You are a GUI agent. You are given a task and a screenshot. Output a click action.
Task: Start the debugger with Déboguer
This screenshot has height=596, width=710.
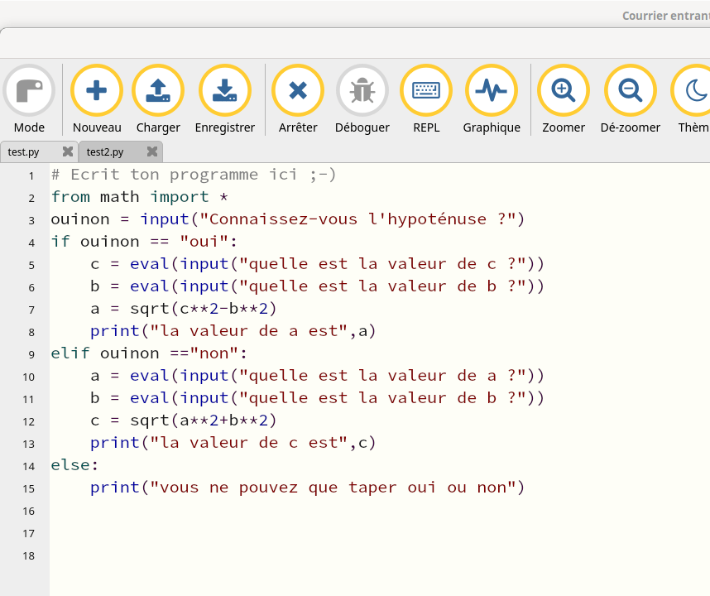362,90
